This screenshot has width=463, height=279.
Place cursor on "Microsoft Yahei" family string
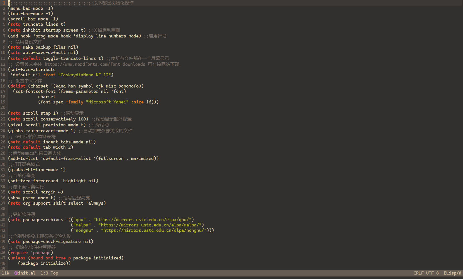point(107,102)
